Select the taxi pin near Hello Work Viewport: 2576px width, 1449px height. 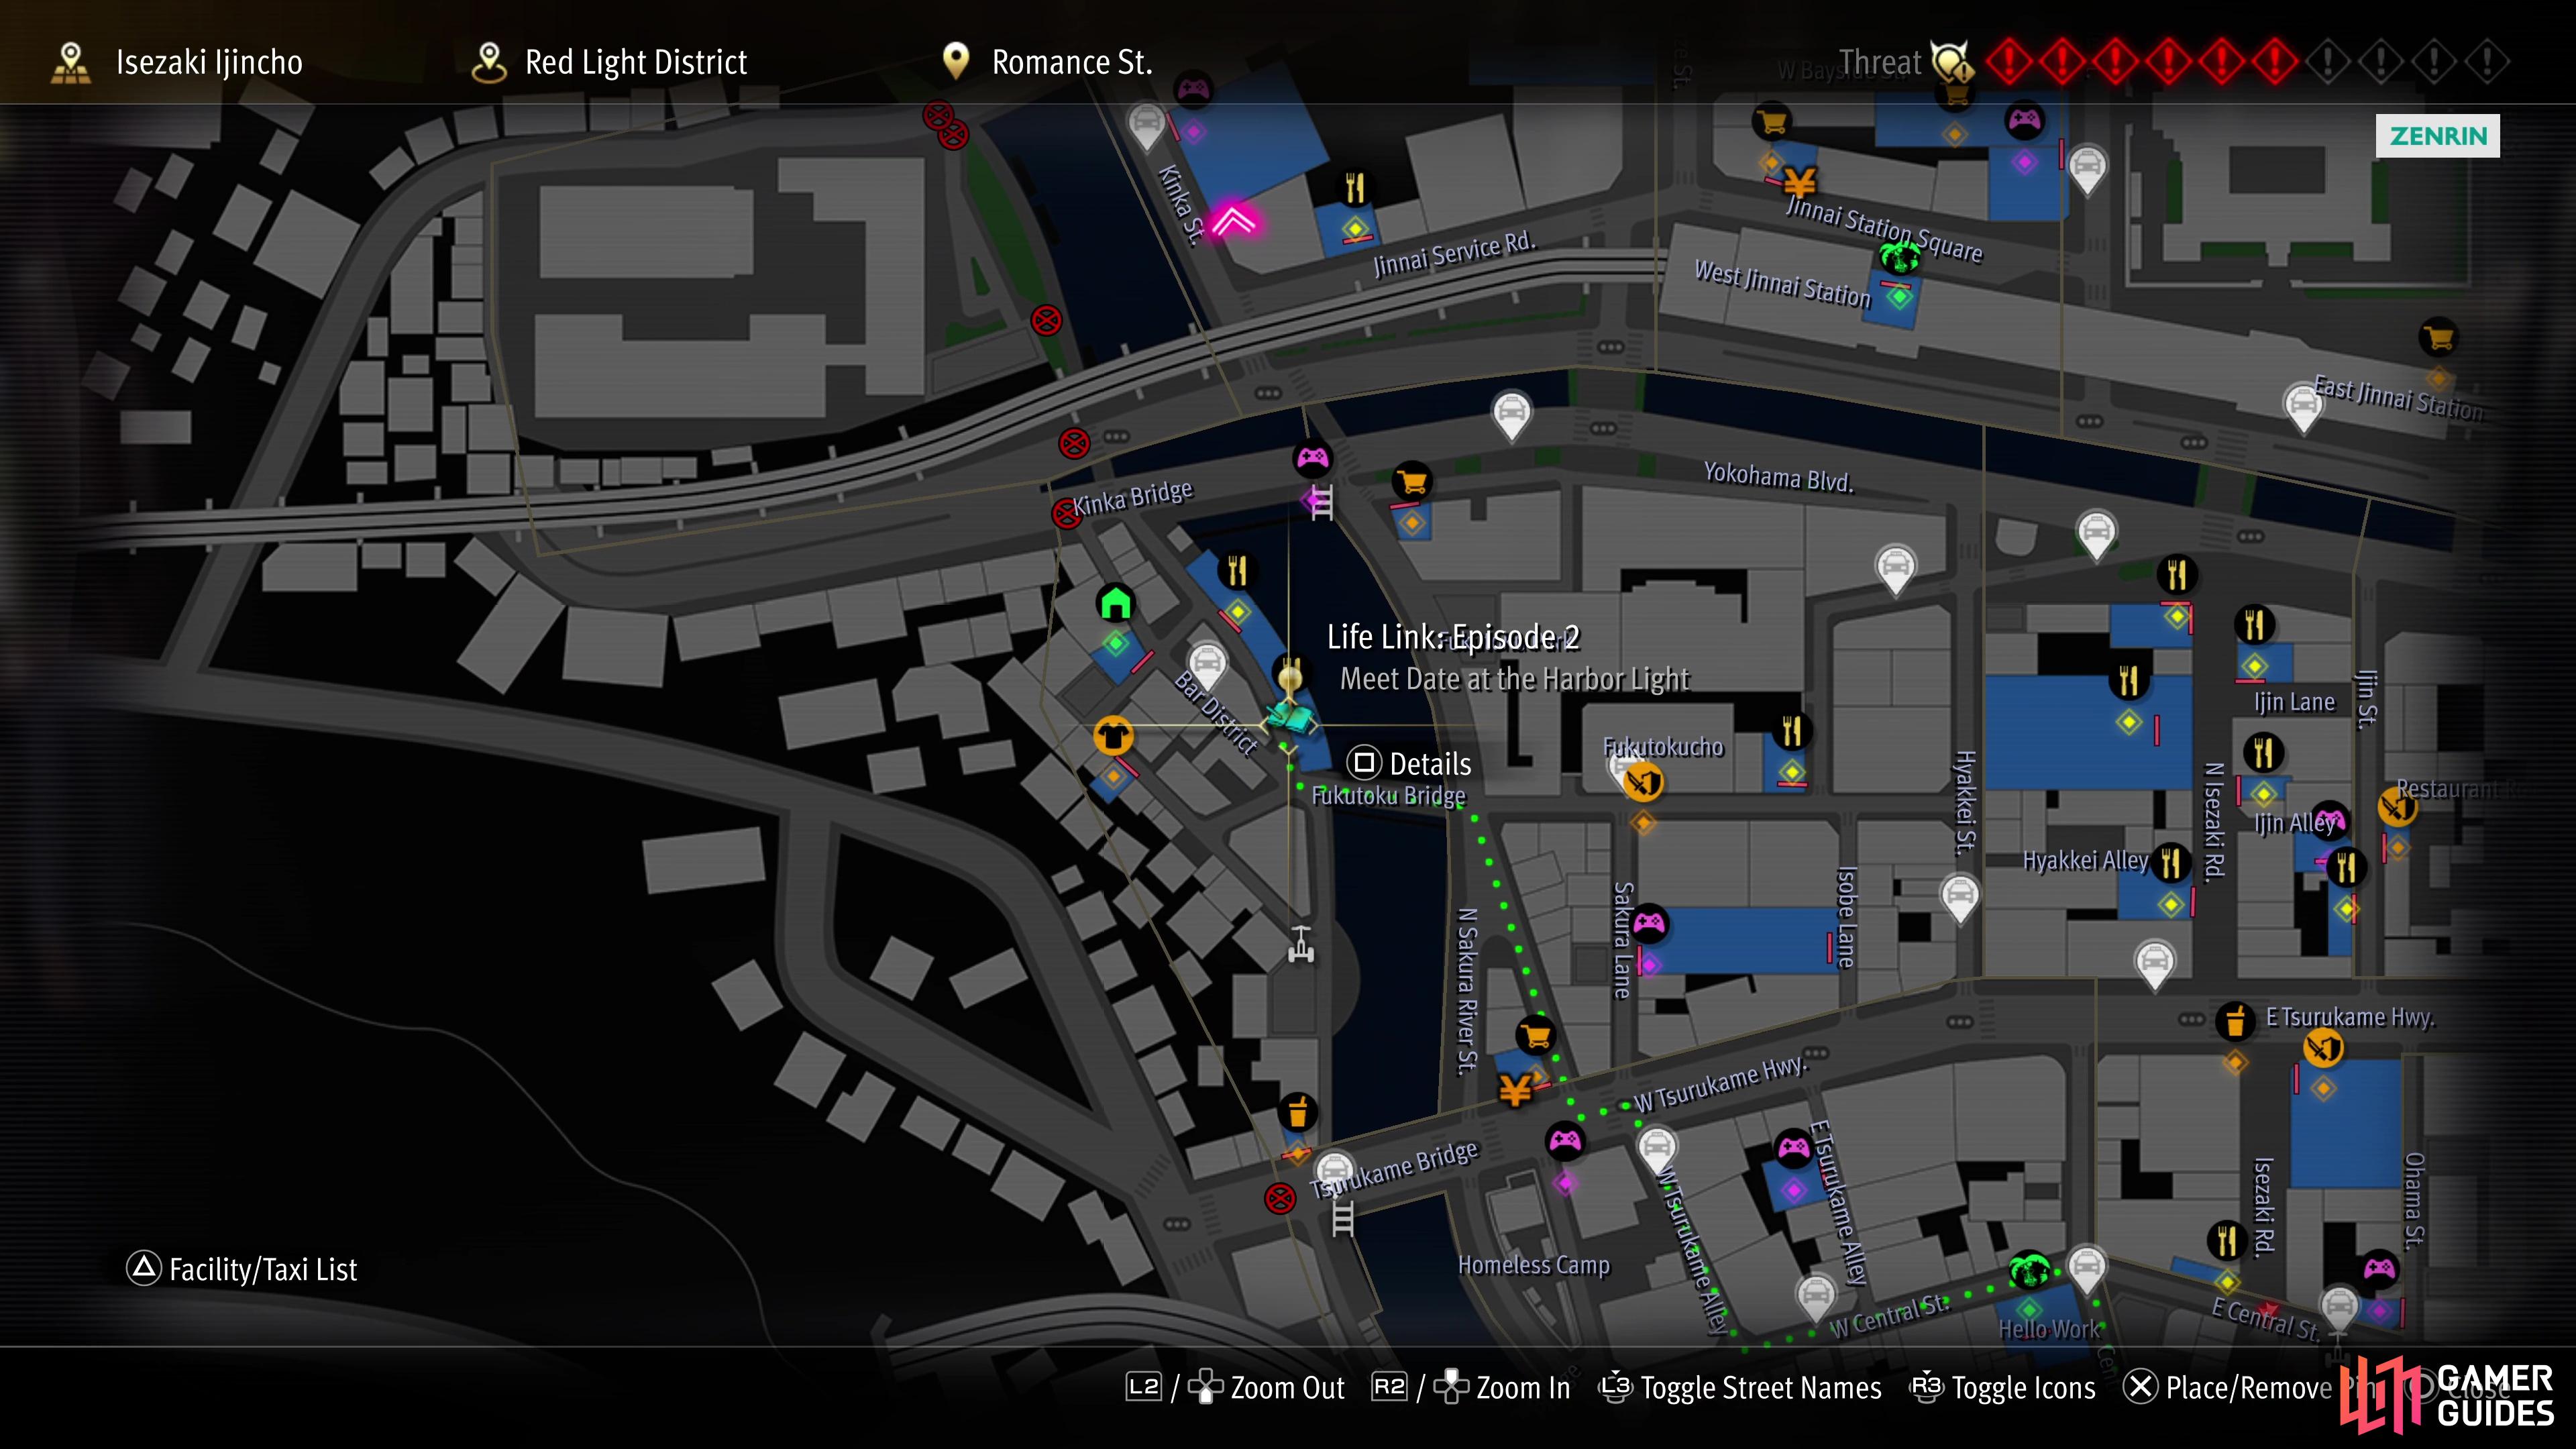coord(2086,1270)
